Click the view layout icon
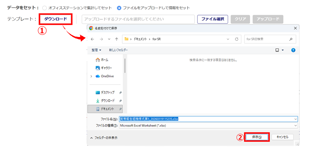This screenshot has width=328, height=147. coord(277,50)
